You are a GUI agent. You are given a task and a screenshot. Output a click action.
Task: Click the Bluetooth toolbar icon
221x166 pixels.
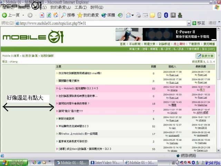point(166,15)
